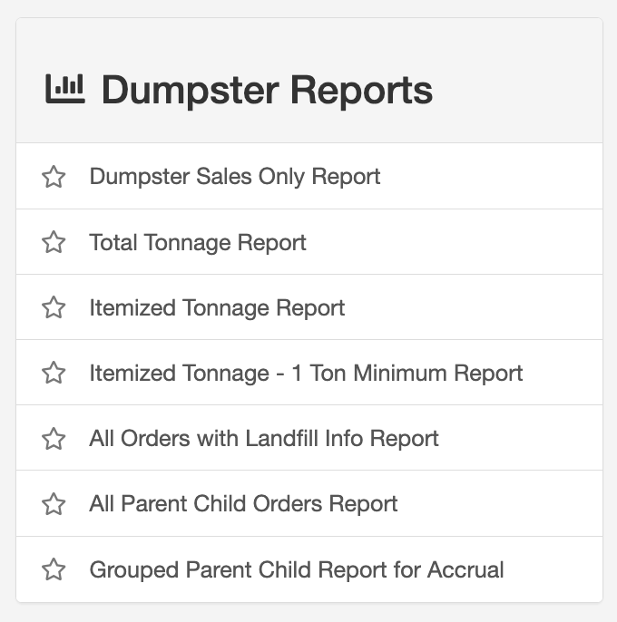Star the Total Tonnage Report
Viewport: 617px width, 622px height.
54,242
